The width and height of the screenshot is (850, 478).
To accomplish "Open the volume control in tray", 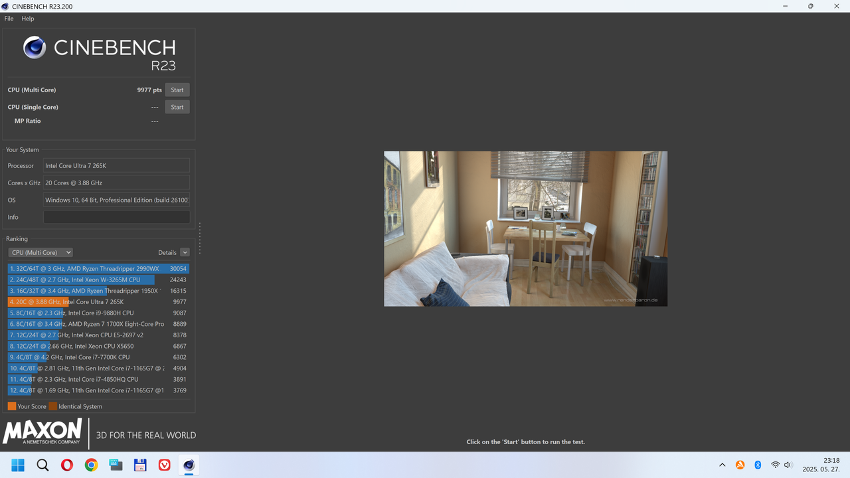I will point(788,465).
